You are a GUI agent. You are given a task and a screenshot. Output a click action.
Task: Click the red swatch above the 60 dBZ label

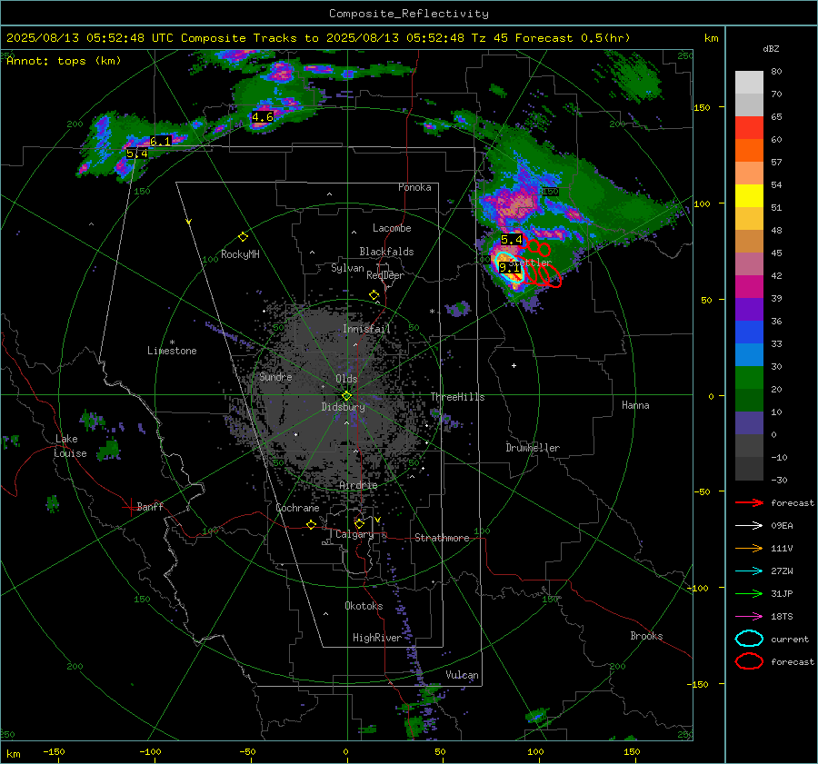(x=749, y=128)
